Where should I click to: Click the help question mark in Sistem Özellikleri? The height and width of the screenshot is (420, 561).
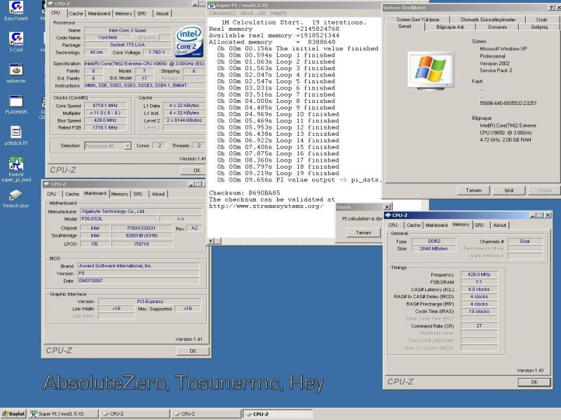[550, 8]
